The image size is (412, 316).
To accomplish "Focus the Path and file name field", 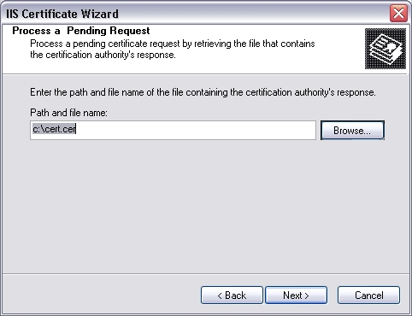I will 173,130.
